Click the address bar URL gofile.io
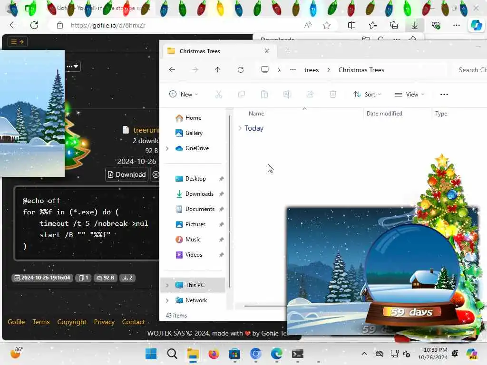The height and width of the screenshot is (365, 487). coord(108,26)
